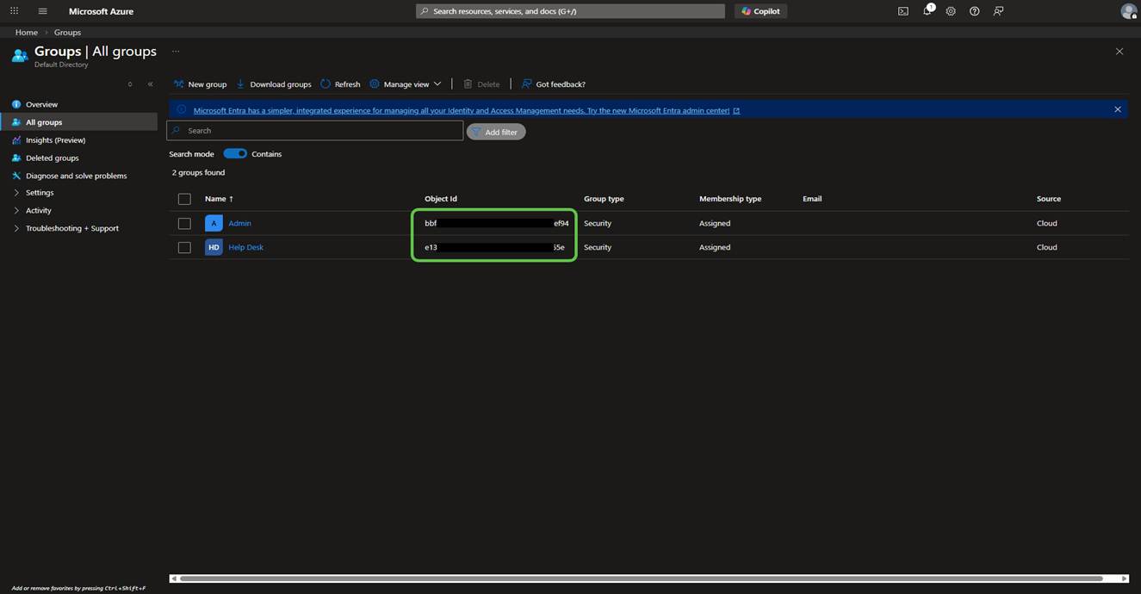Click the Group type column header

click(x=604, y=199)
